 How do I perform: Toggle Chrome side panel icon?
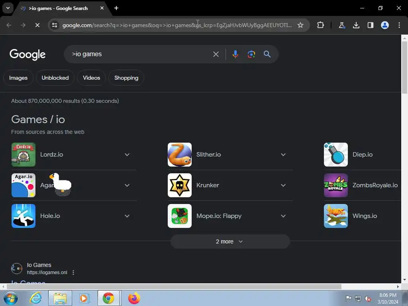click(x=370, y=25)
